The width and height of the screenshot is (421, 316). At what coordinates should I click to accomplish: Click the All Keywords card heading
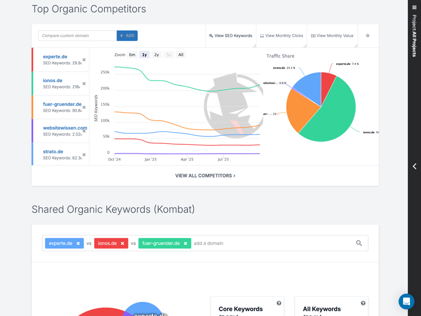click(x=322, y=309)
